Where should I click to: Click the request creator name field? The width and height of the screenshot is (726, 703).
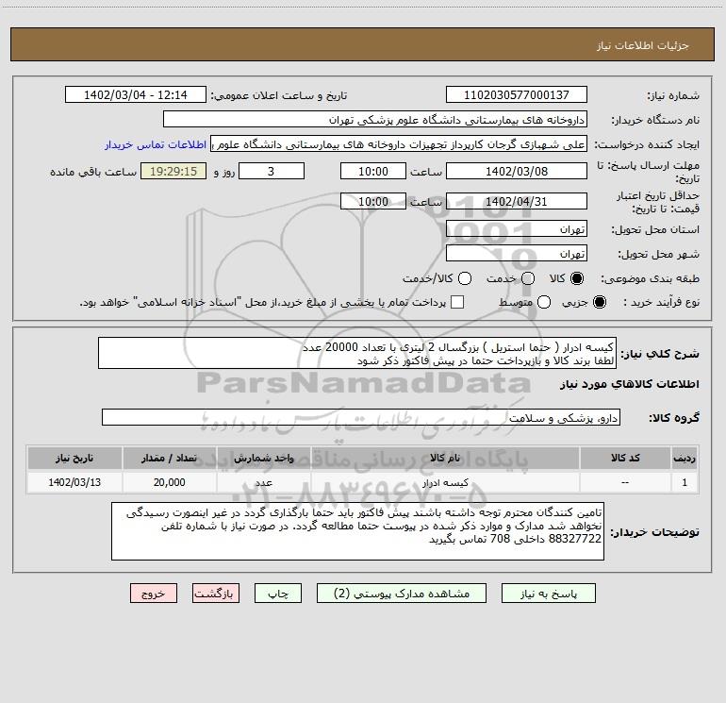pos(399,144)
